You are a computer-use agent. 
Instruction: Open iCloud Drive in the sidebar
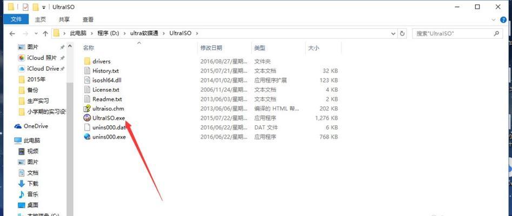[43, 69]
